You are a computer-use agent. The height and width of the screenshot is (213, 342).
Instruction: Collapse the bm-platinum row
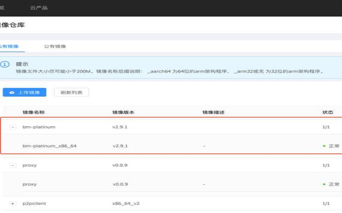point(13,127)
